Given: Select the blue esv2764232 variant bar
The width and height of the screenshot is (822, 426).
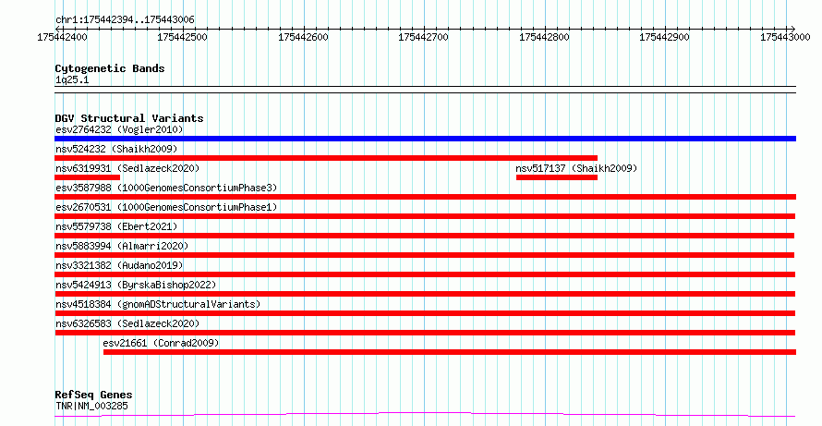Looking at the screenshot, I should click(x=425, y=139).
